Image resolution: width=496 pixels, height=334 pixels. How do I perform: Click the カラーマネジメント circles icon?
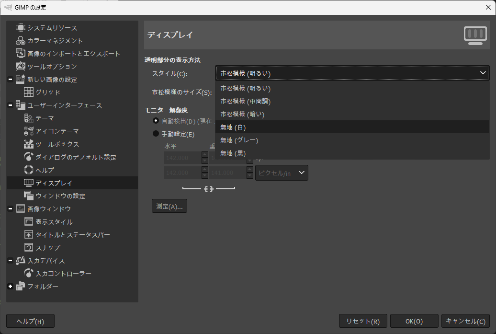(21, 41)
